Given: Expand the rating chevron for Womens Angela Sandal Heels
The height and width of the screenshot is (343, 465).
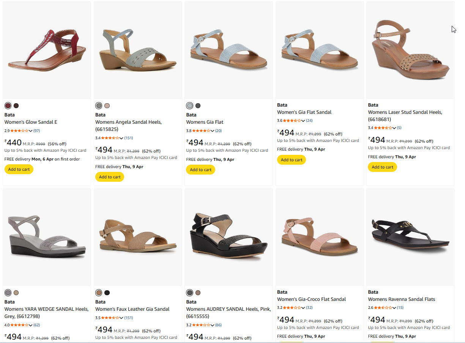Looking at the screenshot, I should tap(121, 138).
